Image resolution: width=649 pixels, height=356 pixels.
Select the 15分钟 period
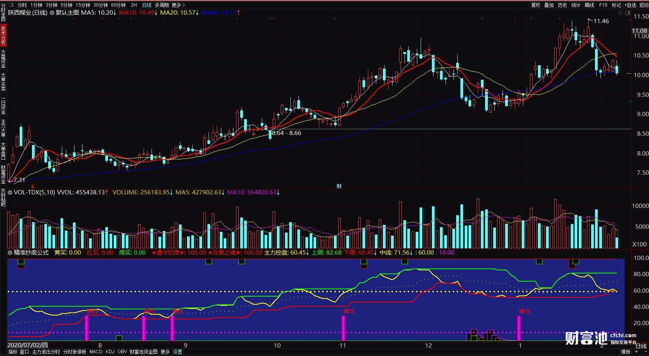tap(83, 5)
